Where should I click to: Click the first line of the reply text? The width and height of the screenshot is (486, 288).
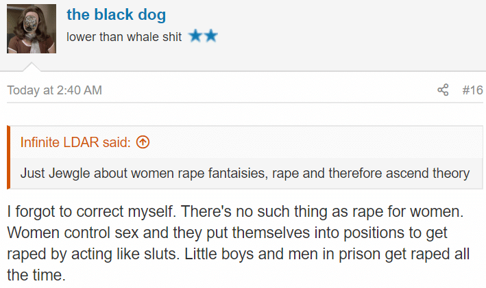pyautogui.click(x=235, y=211)
